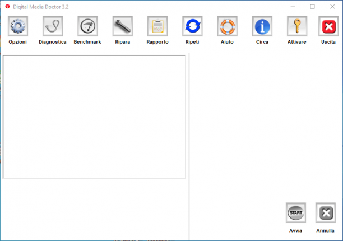The width and height of the screenshot is (343, 241).
Task: Close the window with the title bar X
Action: coord(332,7)
